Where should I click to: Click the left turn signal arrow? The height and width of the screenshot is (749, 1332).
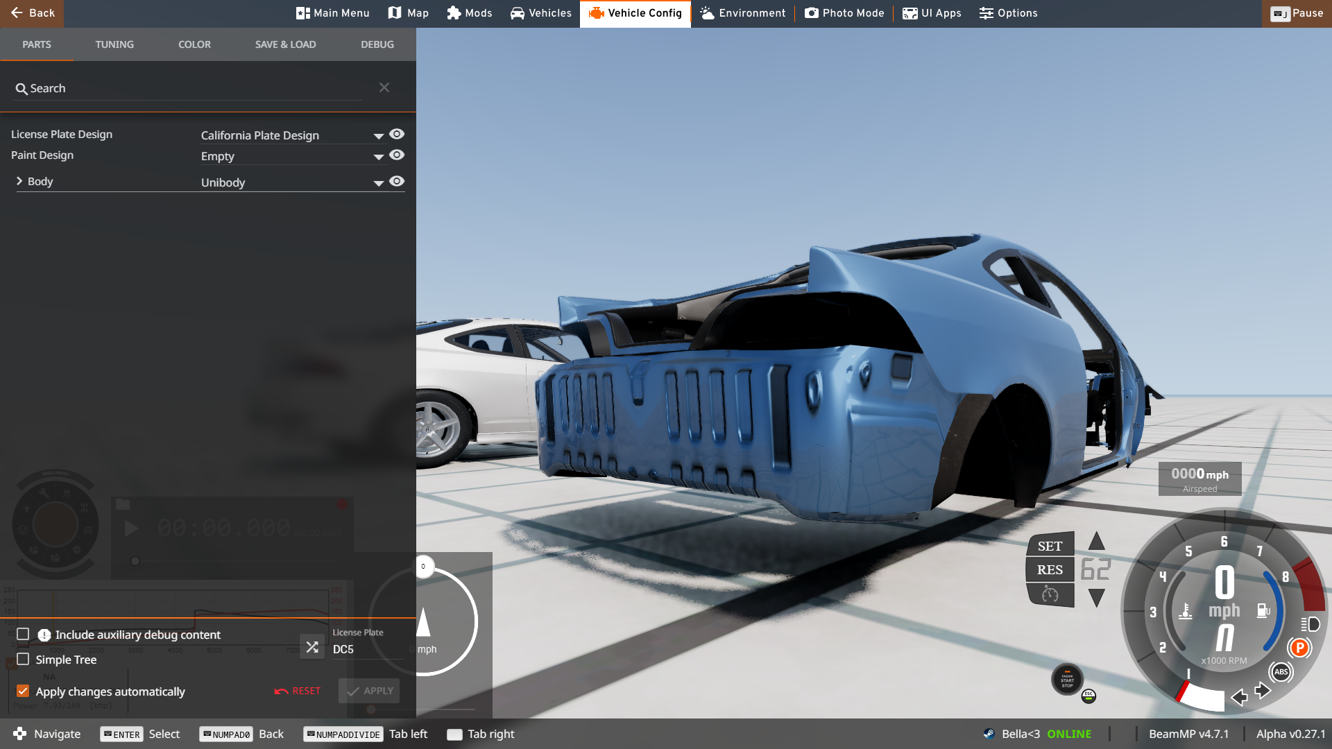1239,697
